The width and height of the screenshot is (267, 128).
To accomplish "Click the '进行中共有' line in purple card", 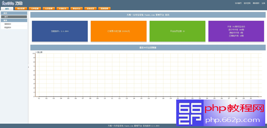I will coord(236,30).
